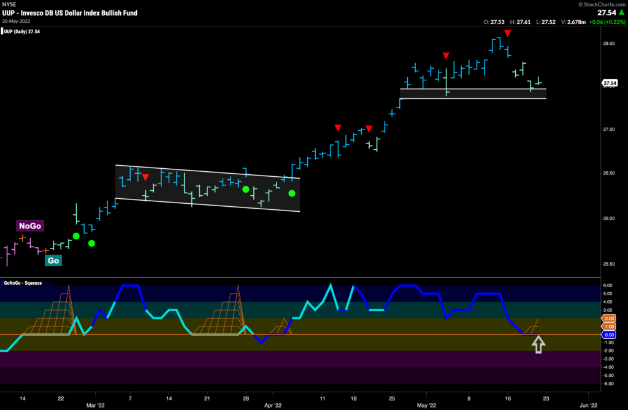Image resolution: width=628 pixels, height=410 pixels.
Task: Select the 28 date axis label
Action: [246, 398]
